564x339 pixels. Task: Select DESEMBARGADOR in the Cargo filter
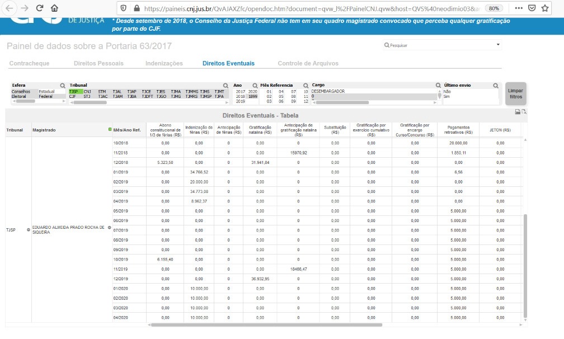pyautogui.click(x=328, y=91)
